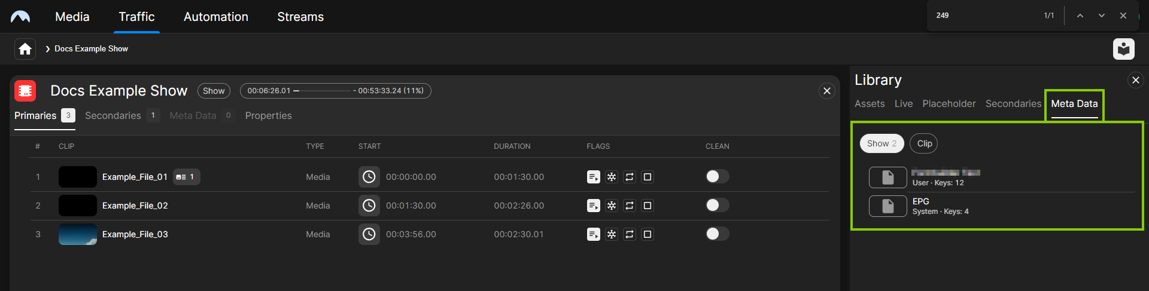Enable Clean toggle for Example_File_01
This screenshot has height=291, width=1149.
pyautogui.click(x=717, y=176)
